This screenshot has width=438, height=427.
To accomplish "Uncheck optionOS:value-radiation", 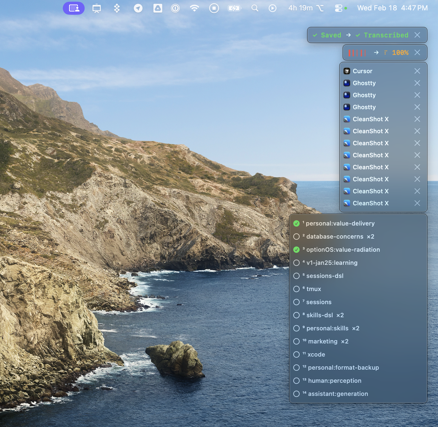I will point(296,250).
